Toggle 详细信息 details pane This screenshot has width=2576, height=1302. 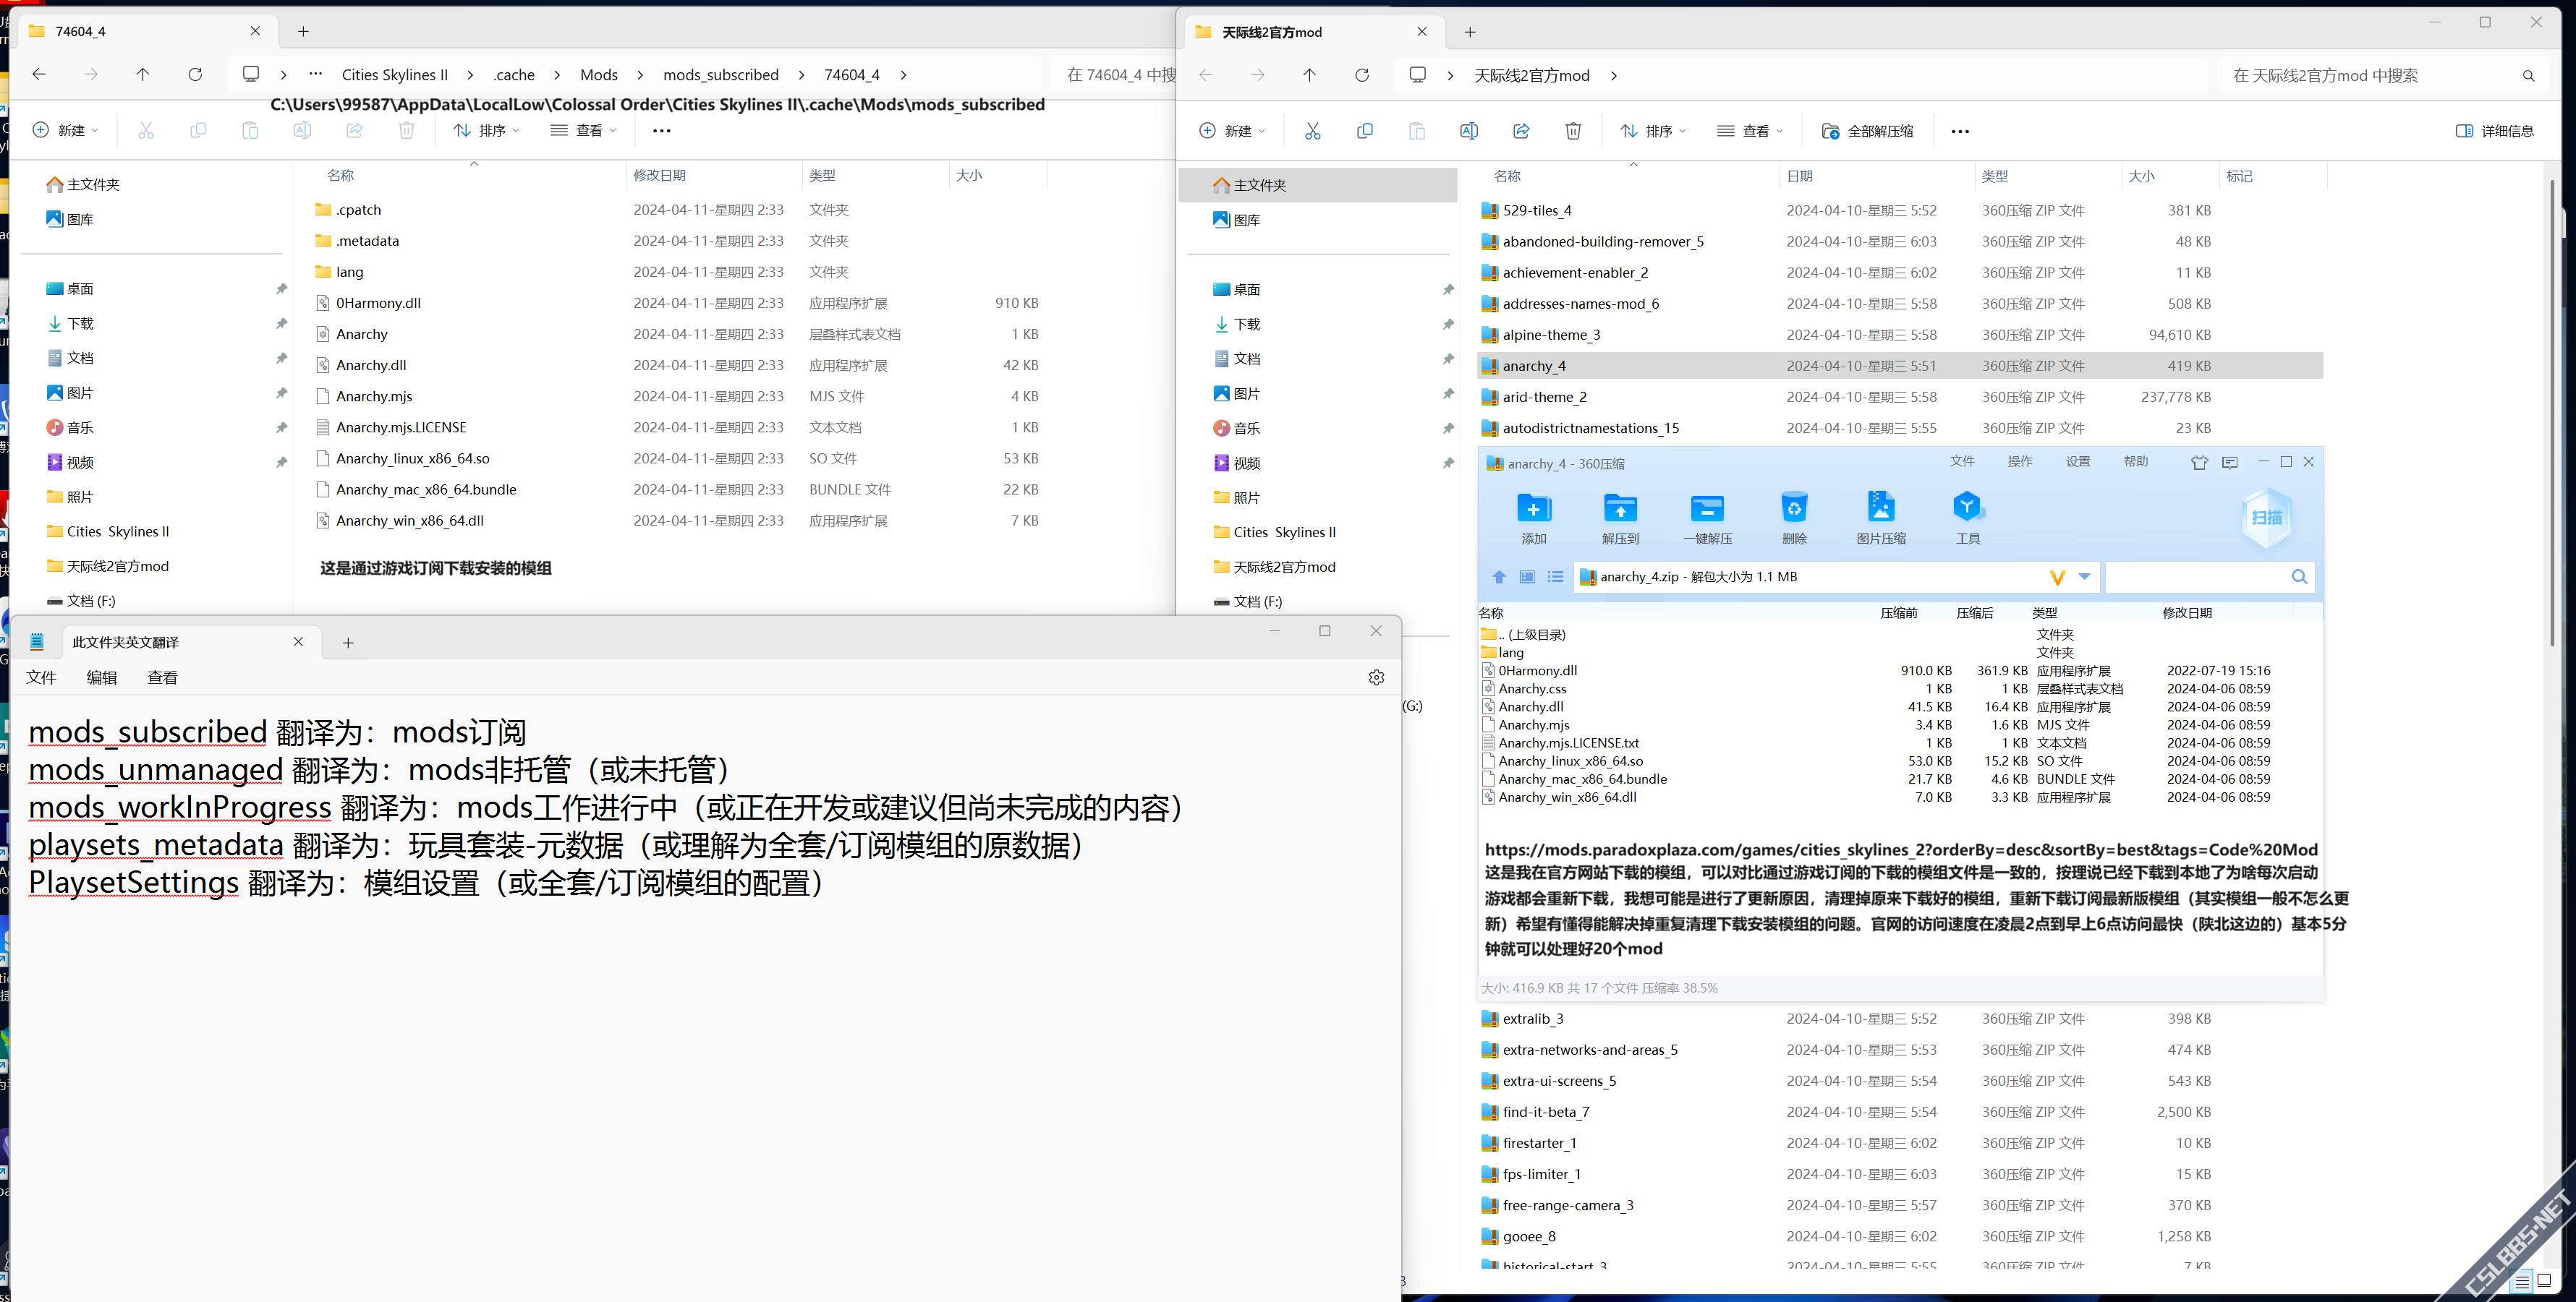[x=2494, y=131]
